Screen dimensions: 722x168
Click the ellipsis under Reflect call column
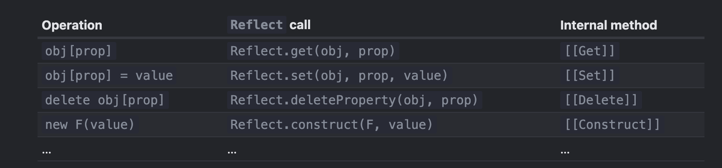(232, 152)
